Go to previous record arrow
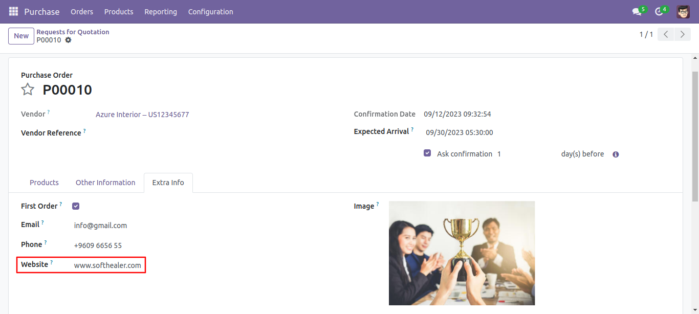The height and width of the screenshot is (314, 699). click(666, 34)
